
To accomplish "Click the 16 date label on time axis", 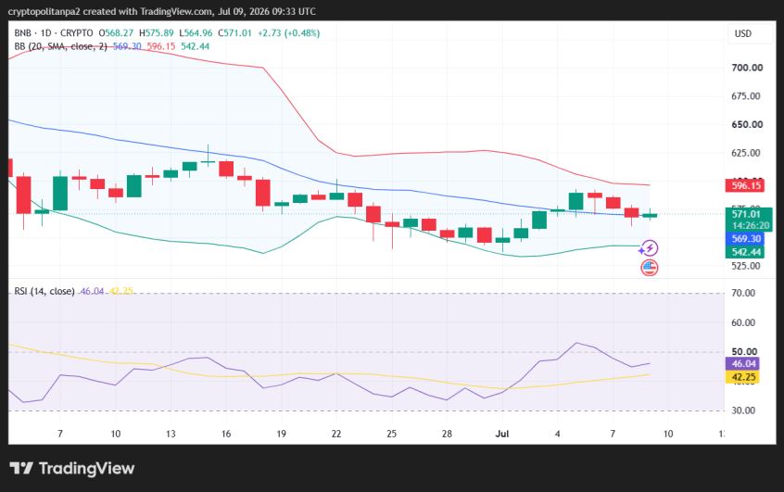I will (x=226, y=434).
